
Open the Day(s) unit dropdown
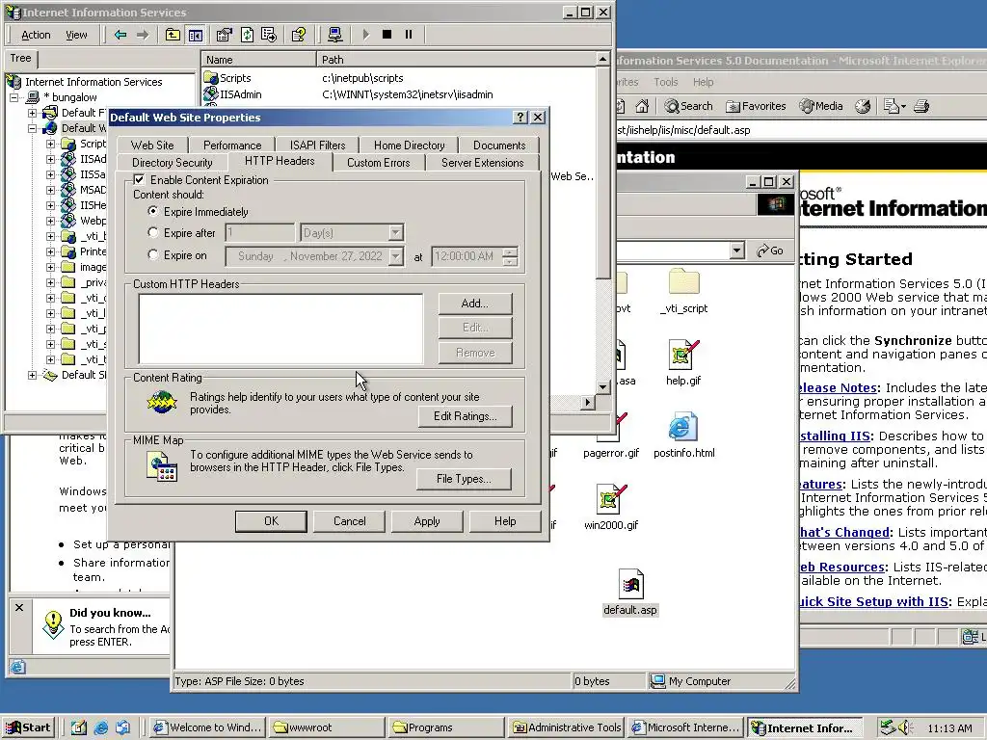pos(395,233)
